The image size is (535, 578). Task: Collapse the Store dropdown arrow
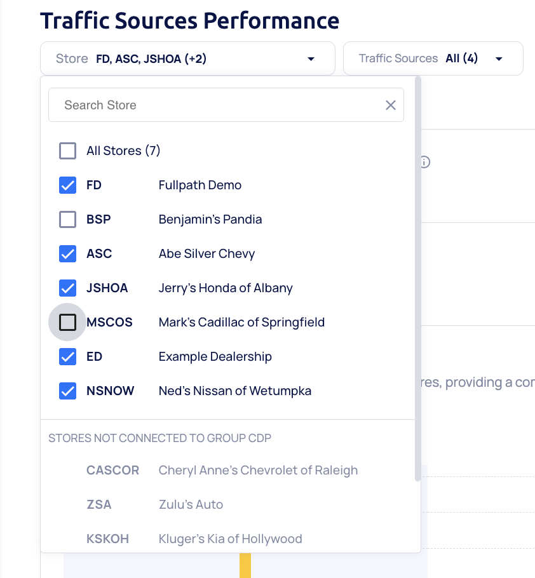[x=311, y=59]
